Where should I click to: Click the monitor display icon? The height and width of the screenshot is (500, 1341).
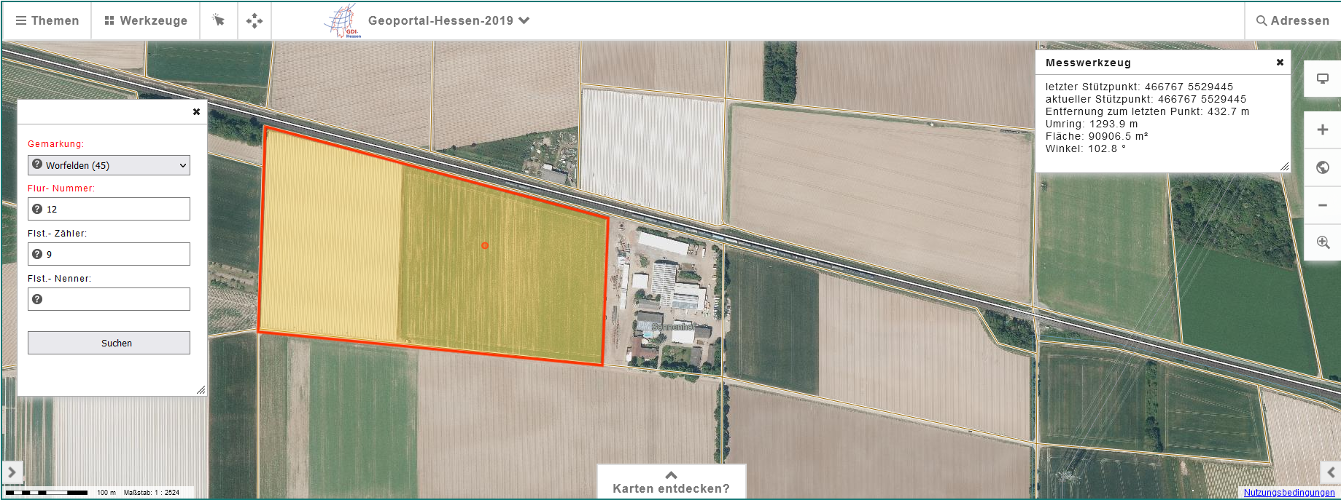tap(1322, 79)
